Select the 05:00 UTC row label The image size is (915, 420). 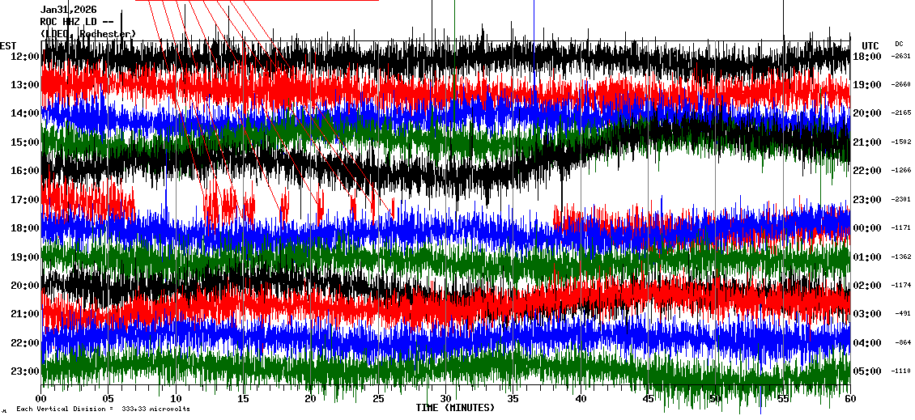click(867, 371)
